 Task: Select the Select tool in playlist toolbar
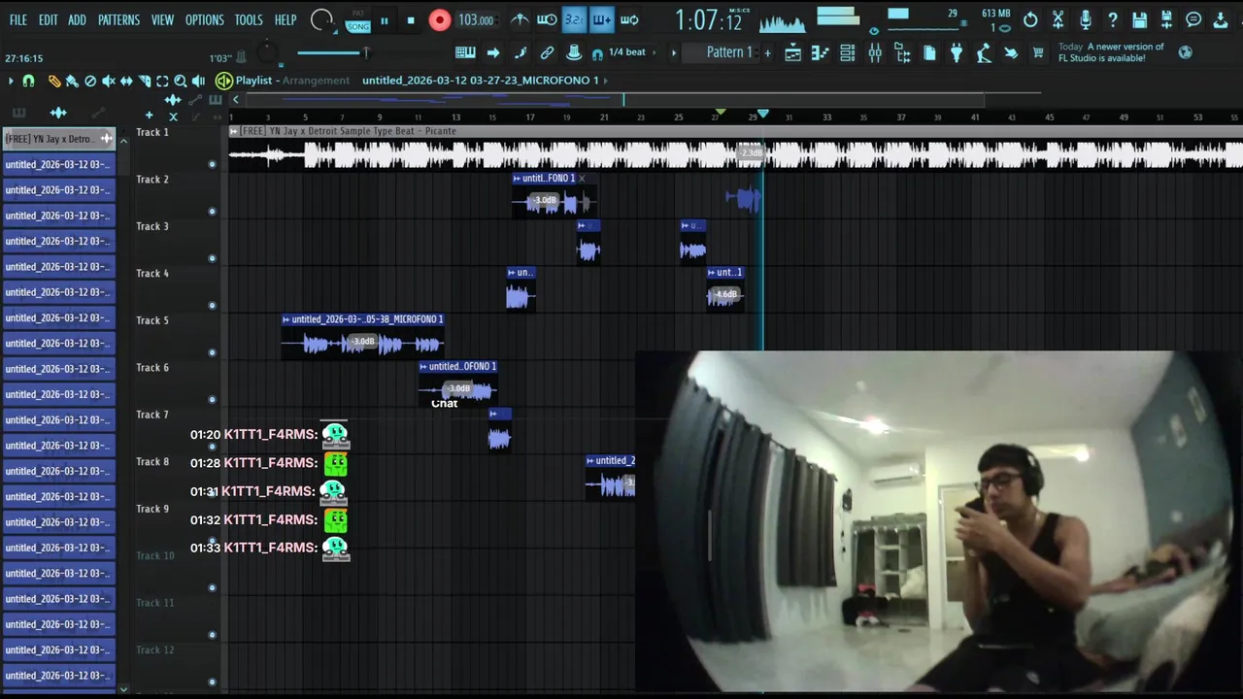[162, 82]
